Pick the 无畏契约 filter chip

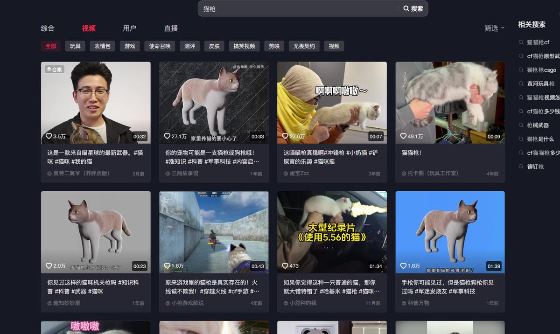(x=304, y=46)
